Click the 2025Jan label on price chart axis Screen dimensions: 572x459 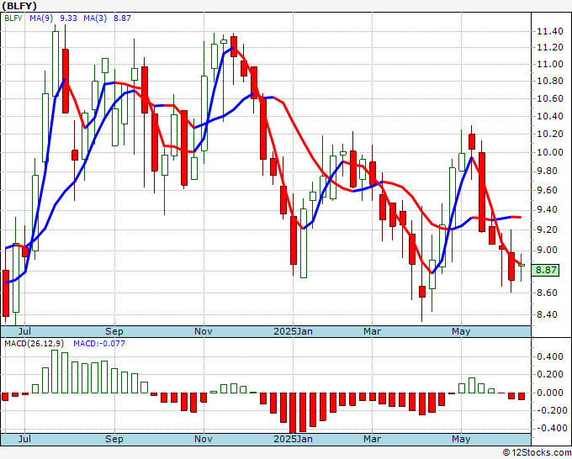pos(293,331)
